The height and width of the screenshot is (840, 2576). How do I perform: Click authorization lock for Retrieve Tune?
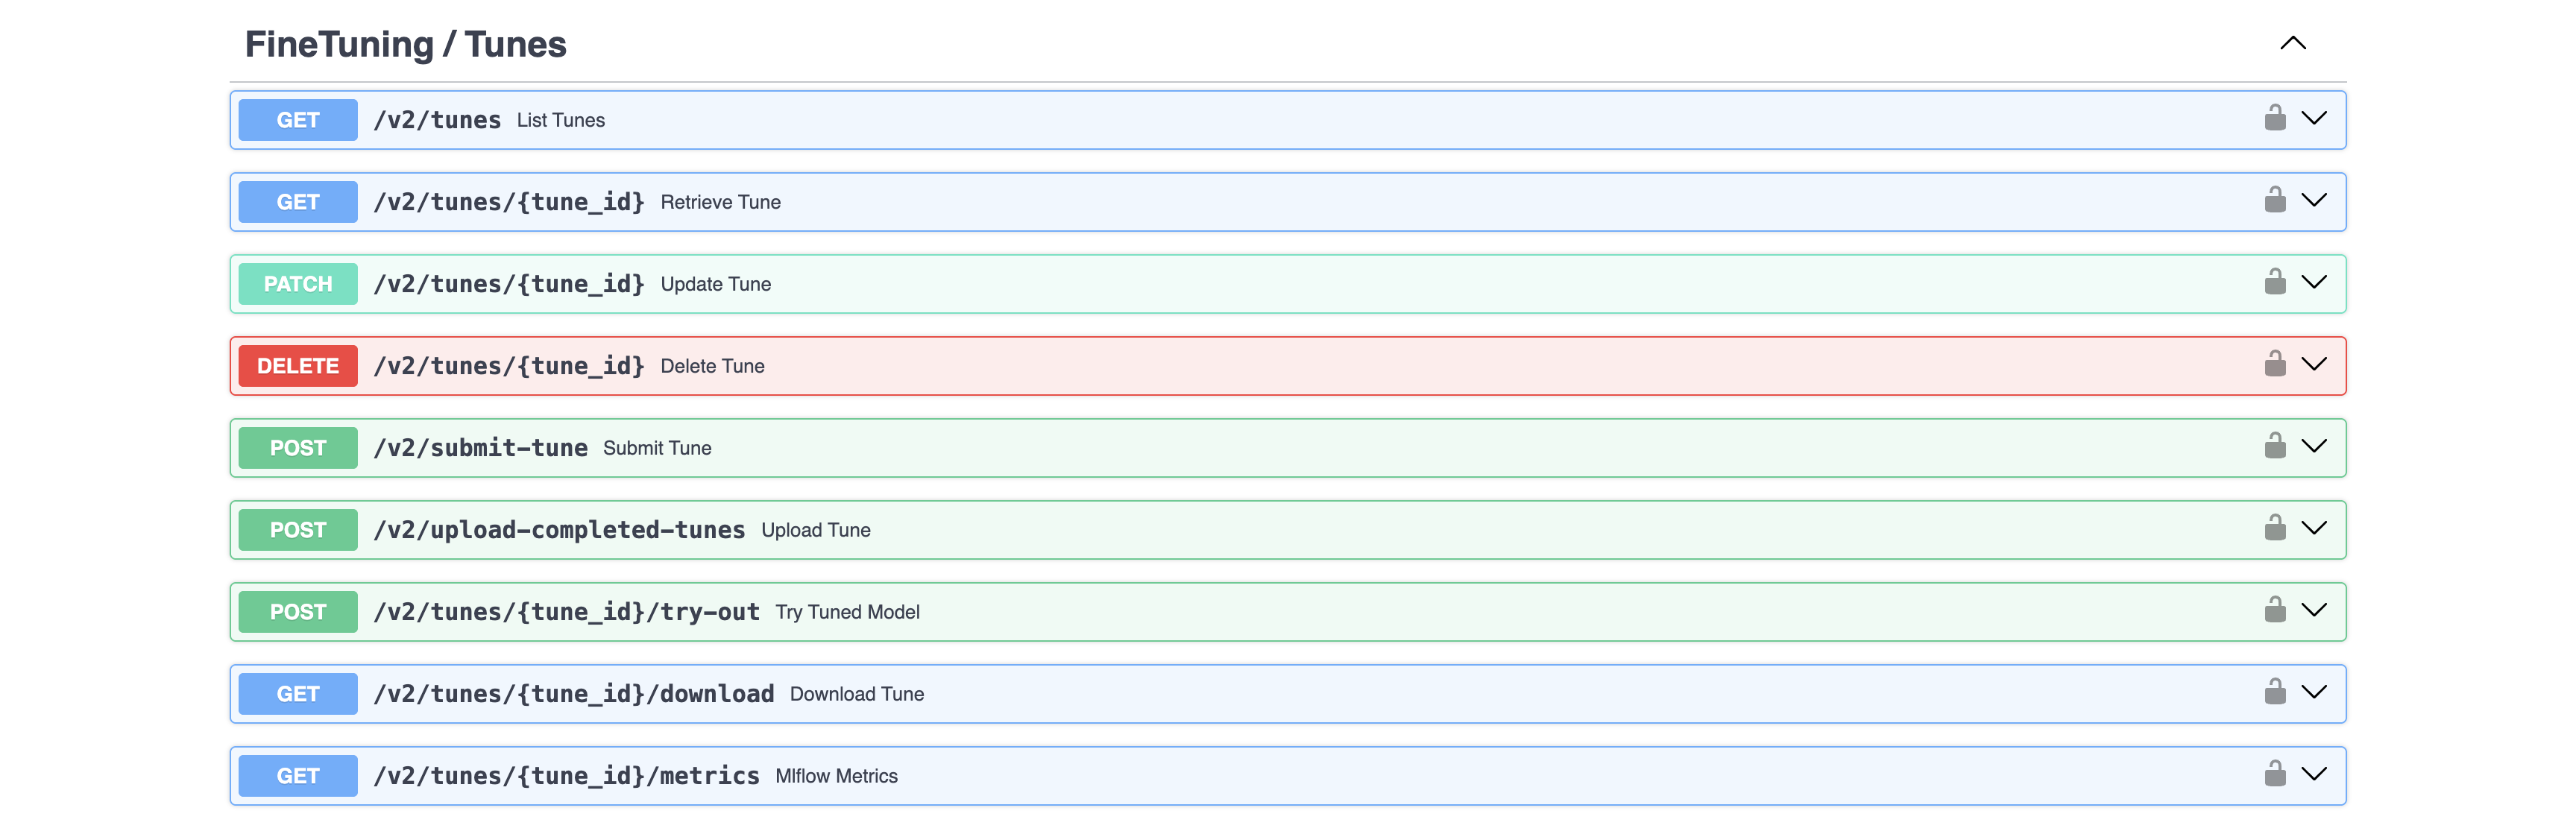2275,200
